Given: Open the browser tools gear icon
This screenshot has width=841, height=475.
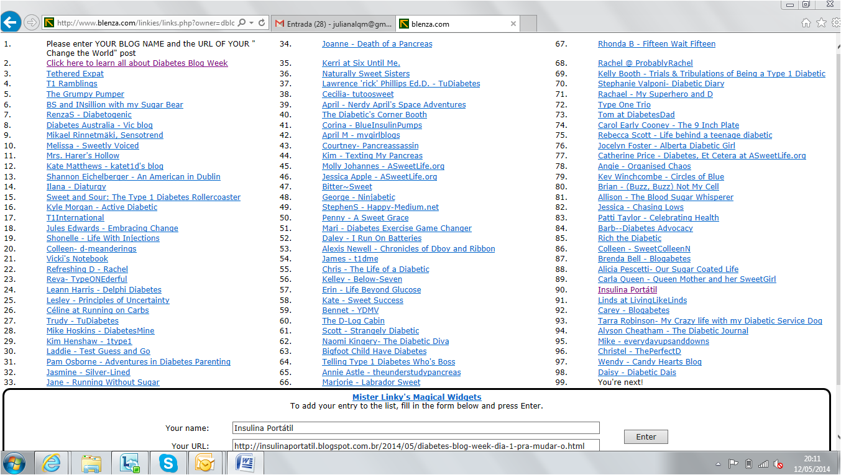Looking at the screenshot, I should coord(835,23).
